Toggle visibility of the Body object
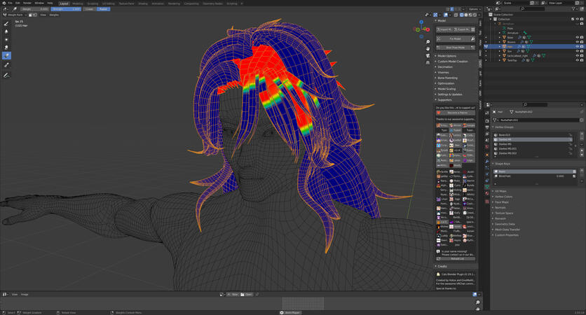586x315 pixels. pos(577,37)
